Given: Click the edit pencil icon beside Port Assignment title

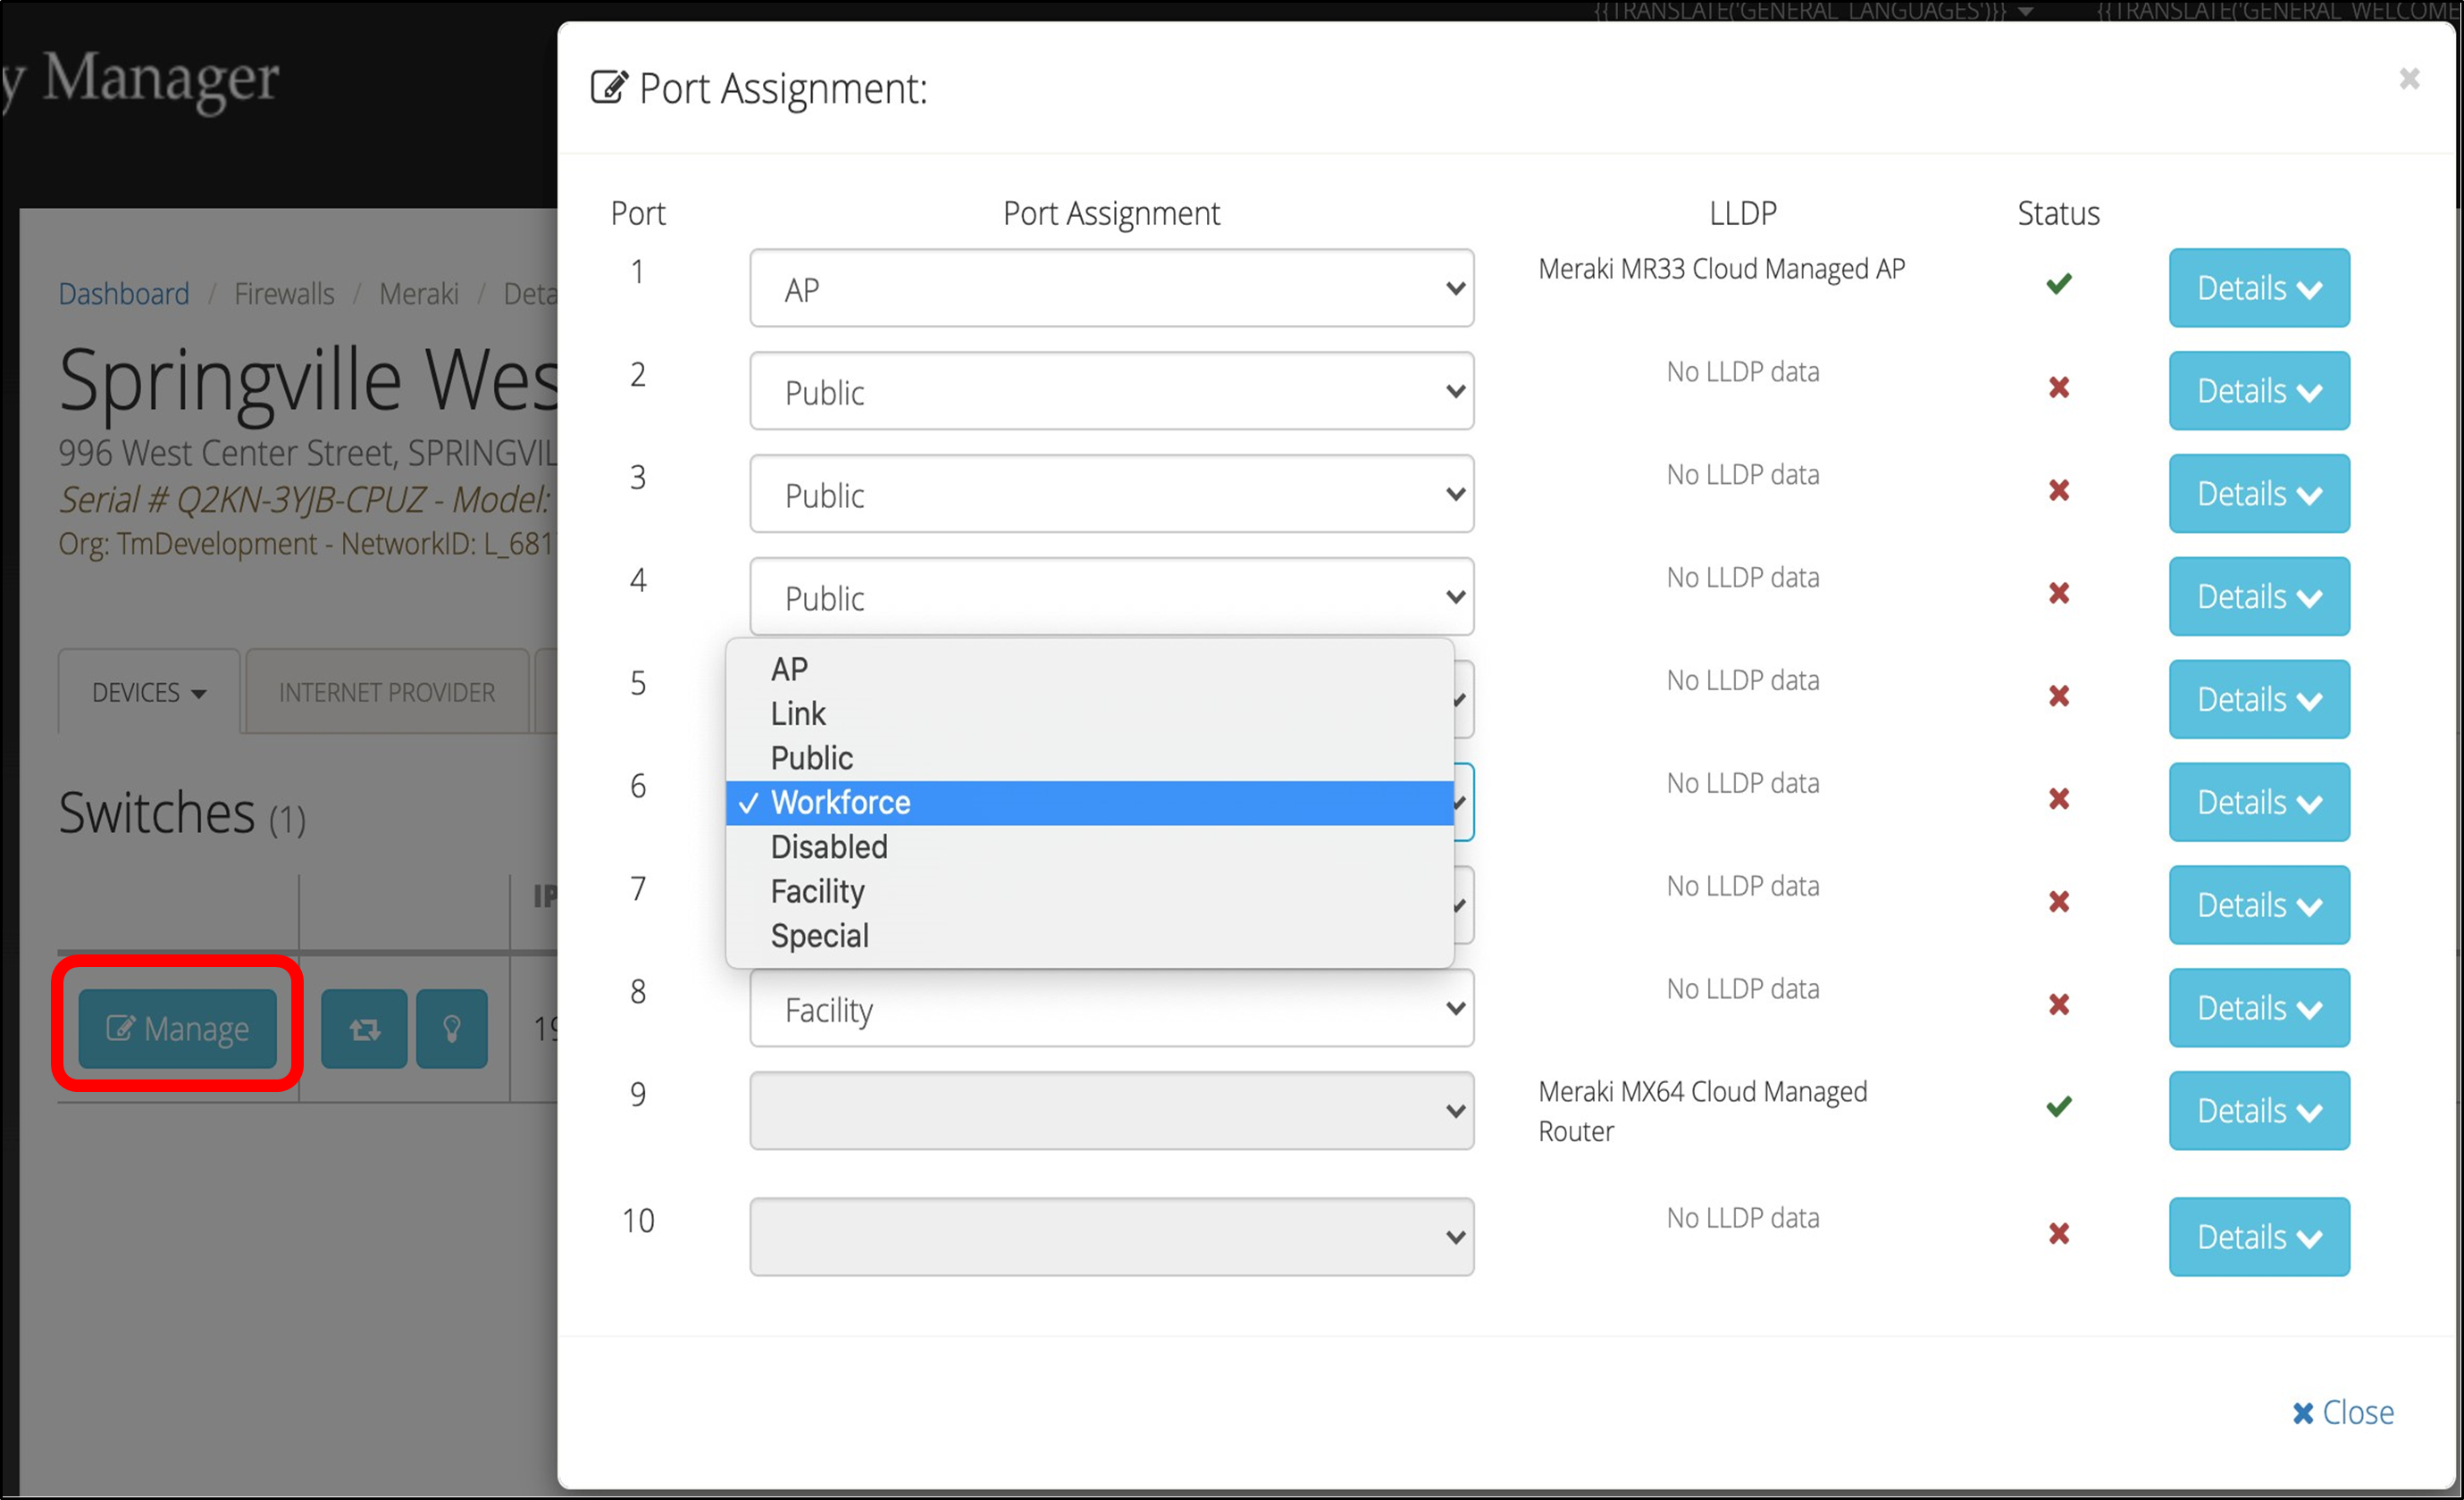Looking at the screenshot, I should pos(609,87).
